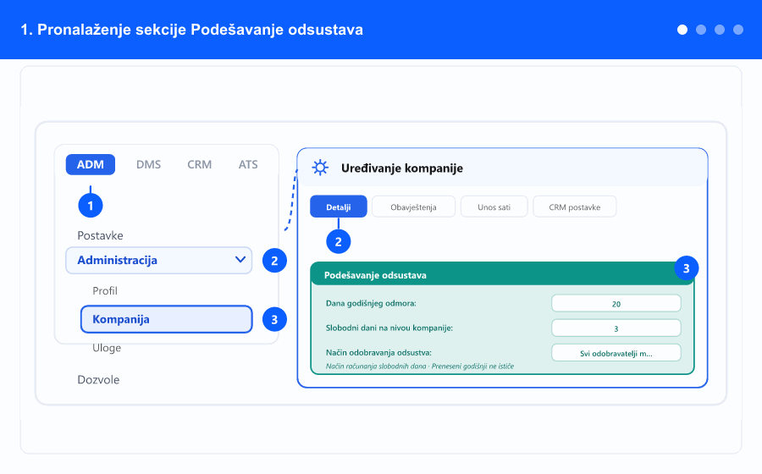This screenshot has width=762, height=474.
Task: Select the Kompanija menu item
Action: click(166, 319)
